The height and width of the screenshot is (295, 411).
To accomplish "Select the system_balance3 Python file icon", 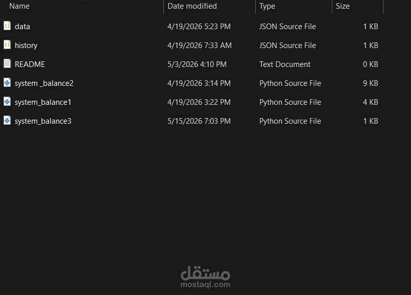I will pyautogui.click(x=7, y=121).
